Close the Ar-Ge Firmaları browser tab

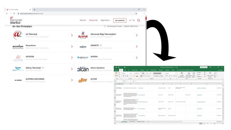[x=30, y=10]
